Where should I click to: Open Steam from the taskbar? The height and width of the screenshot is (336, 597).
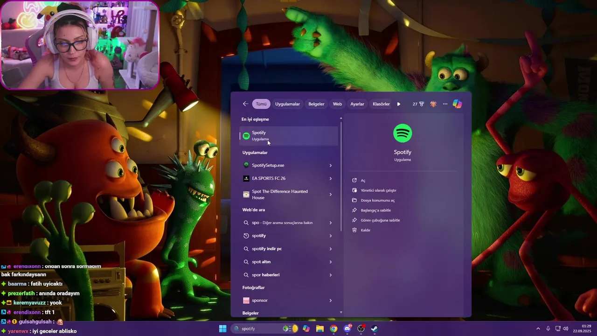(x=375, y=329)
